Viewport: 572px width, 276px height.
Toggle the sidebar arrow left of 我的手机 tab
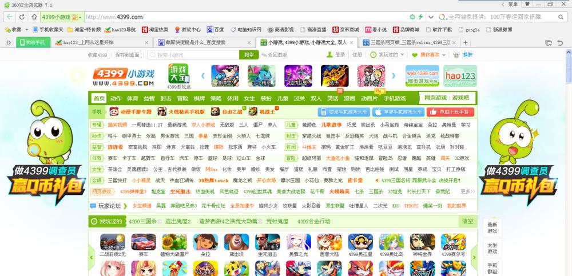(x=9, y=42)
